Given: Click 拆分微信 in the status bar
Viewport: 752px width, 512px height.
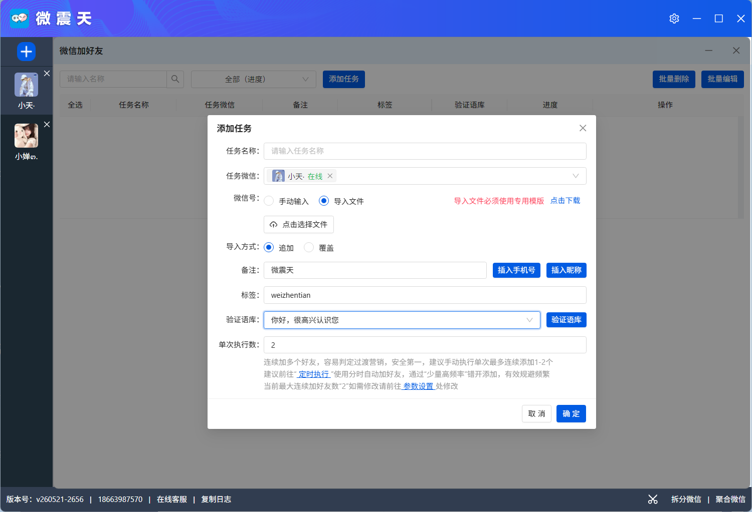Looking at the screenshot, I should click(686, 499).
